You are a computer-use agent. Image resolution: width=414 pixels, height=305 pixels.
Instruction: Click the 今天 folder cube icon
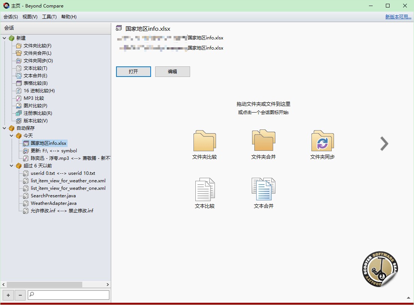tap(19, 136)
